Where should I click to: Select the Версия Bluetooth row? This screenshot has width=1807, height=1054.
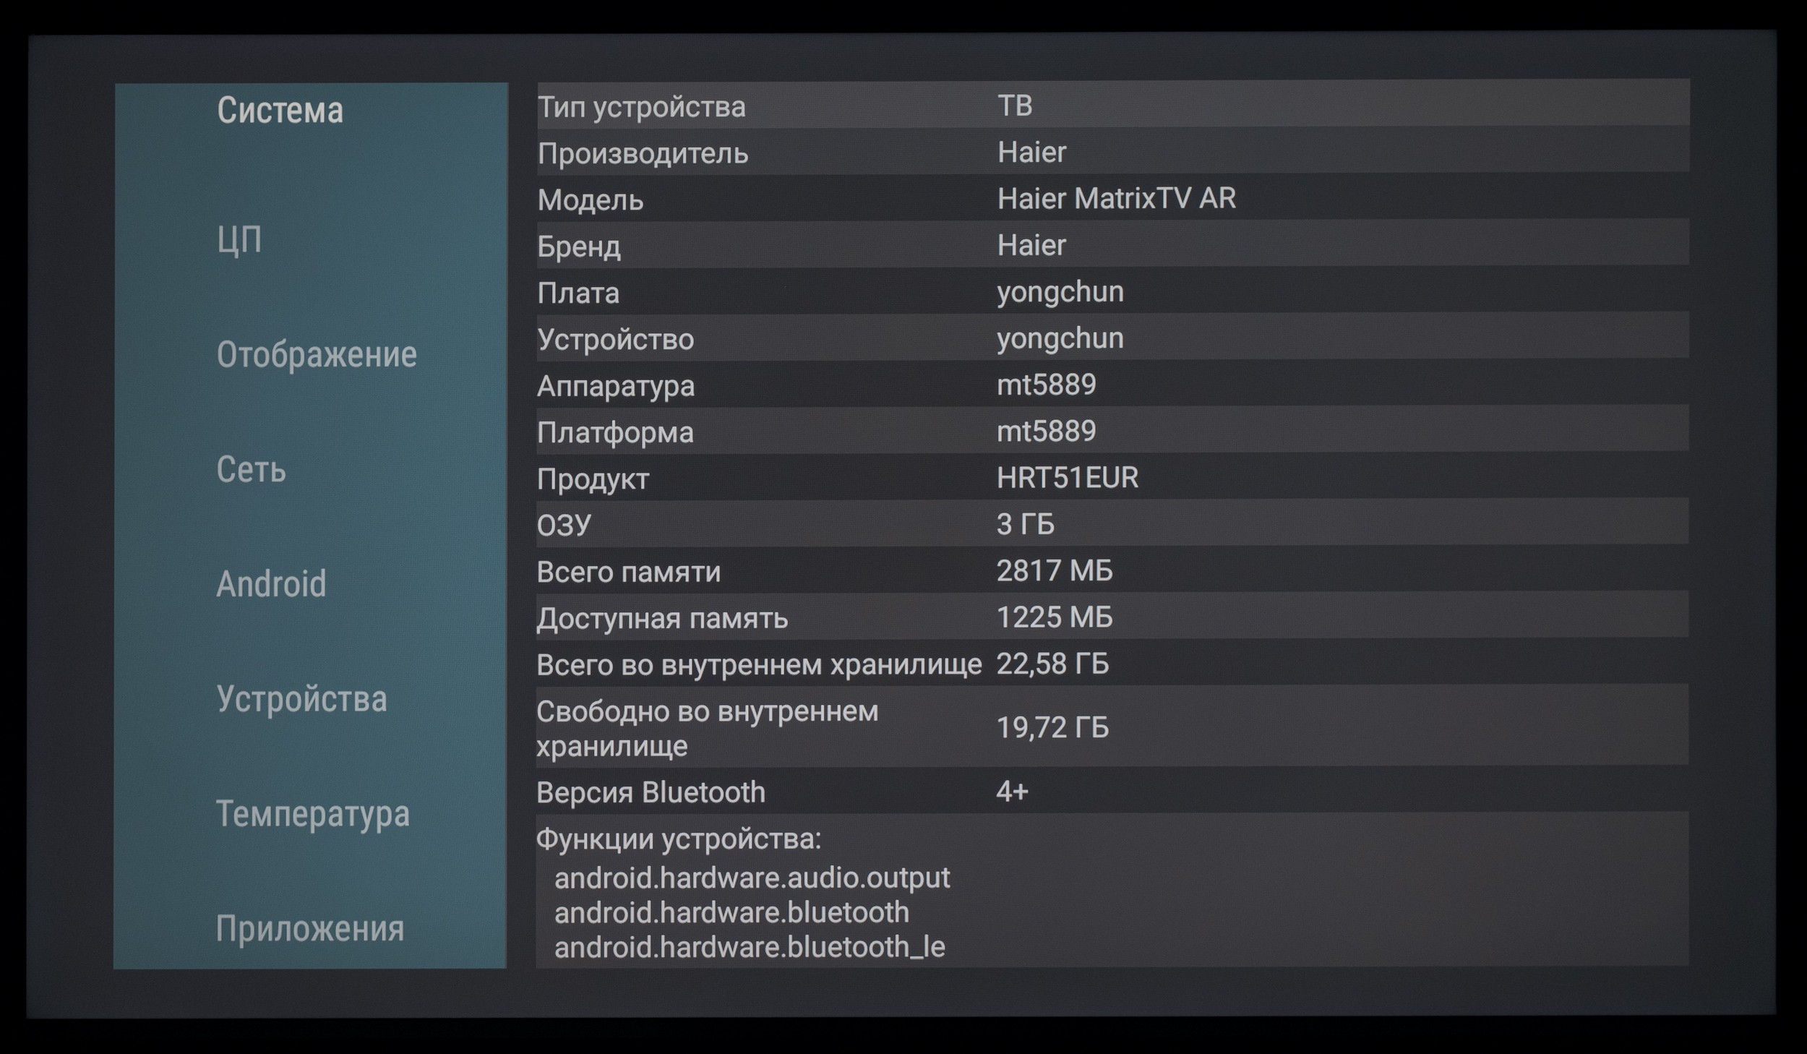point(1112,792)
